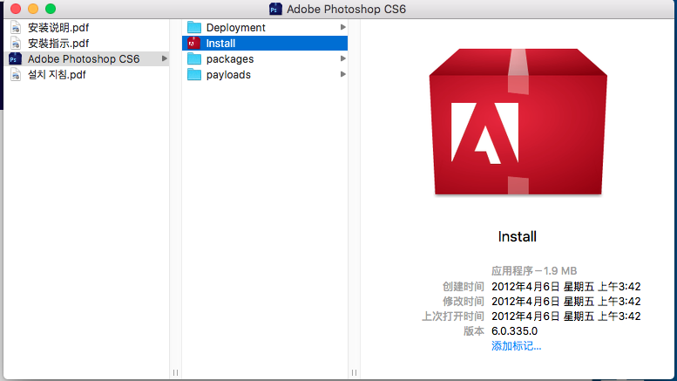Click the Photoshop CS6 disk icon in list
677x381 pixels.
pyautogui.click(x=15, y=58)
